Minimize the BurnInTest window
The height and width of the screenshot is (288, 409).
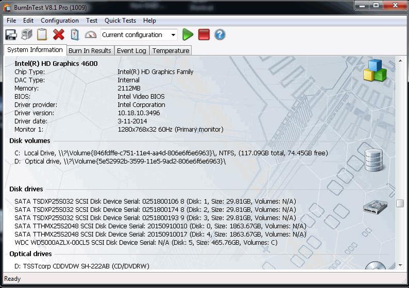pos(362,5)
